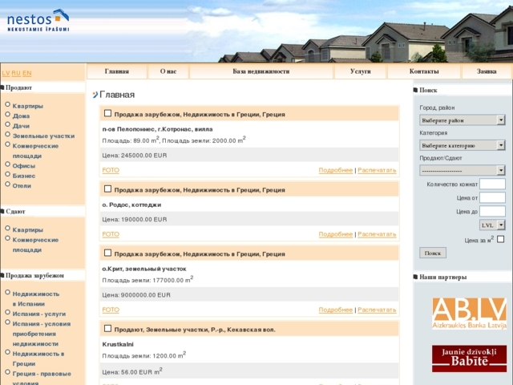Click the Количество комнат input field
The image size is (513, 385).
tap(492, 184)
